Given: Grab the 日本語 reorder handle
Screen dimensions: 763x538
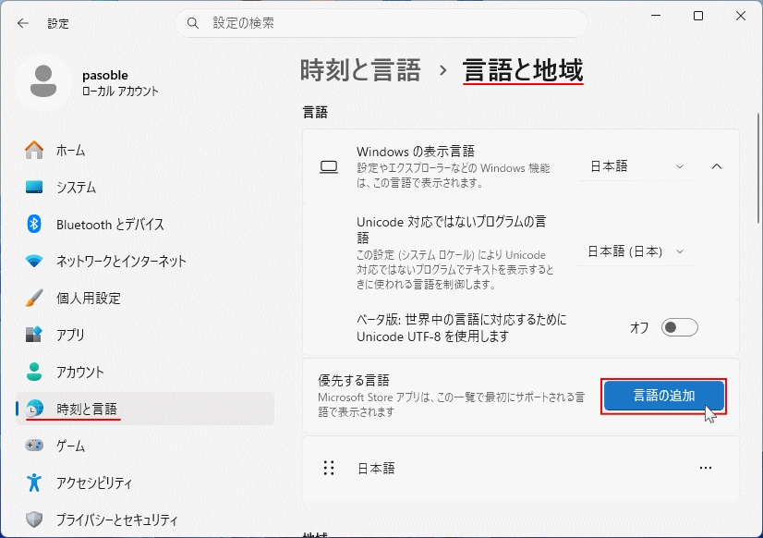Looking at the screenshot, I should [329, 469].
